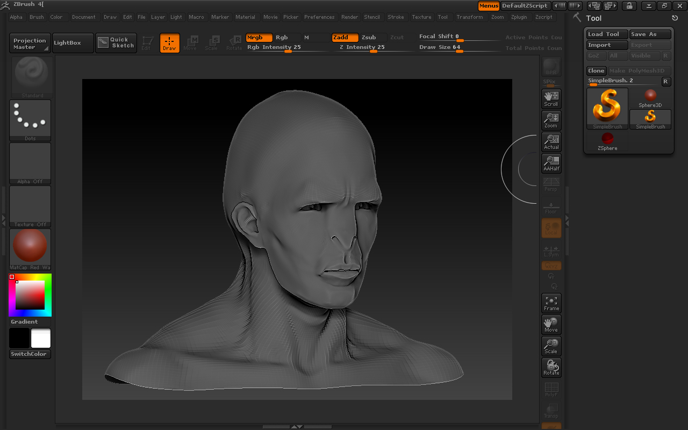688x430 pixels.
Task: Turn on Rgb paint mode
Action: pos(282,38)
